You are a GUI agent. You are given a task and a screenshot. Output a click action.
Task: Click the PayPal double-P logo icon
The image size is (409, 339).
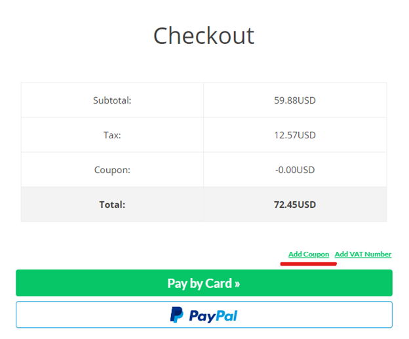click(x=176, y=315)
